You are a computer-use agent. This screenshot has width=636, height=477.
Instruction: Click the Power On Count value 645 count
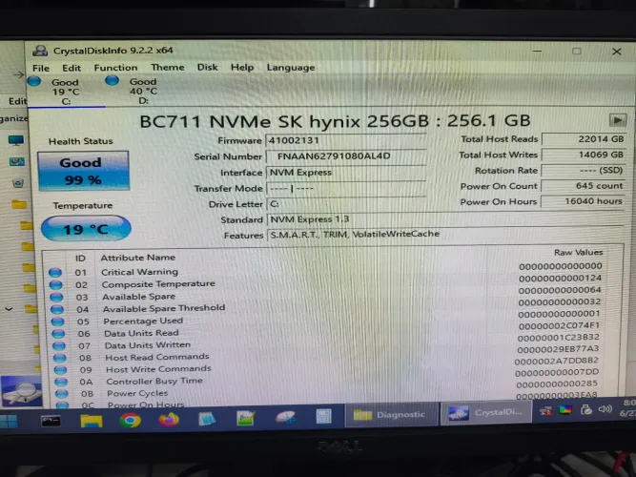pyautogui.click(x=584, y=186)
